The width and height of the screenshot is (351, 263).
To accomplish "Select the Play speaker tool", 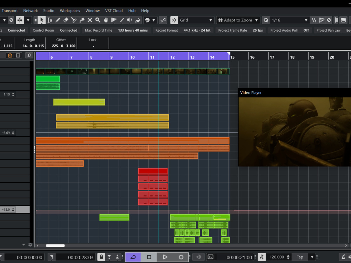I will coord(130,20).
